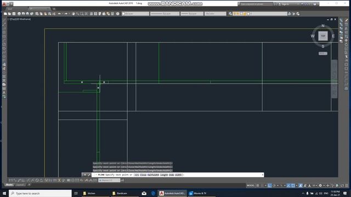351x197 pixels.
Task: Click the Clean Screen icon in status bar
Action: (x=342, y=186)
